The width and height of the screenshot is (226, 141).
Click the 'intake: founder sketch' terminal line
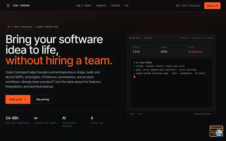159,66
